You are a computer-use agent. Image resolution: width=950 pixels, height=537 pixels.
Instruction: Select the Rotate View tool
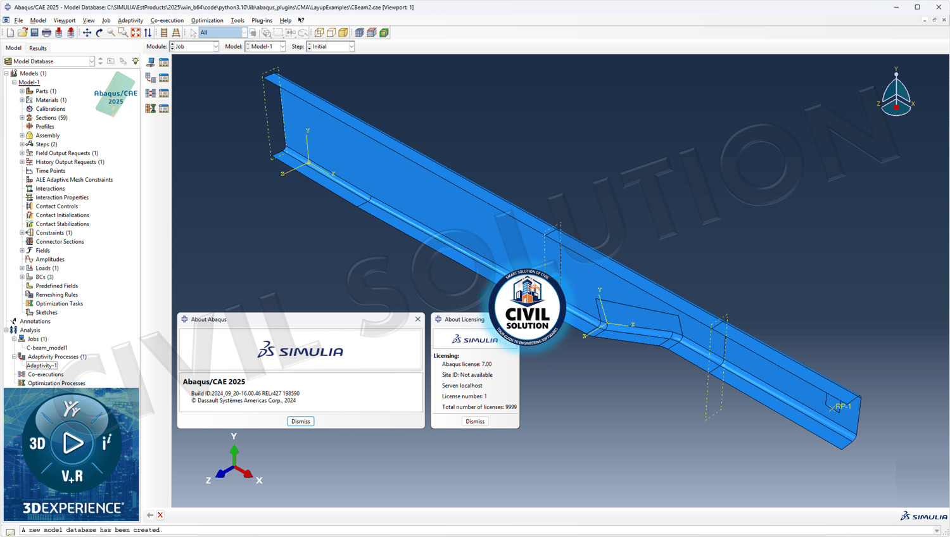point(99,33)
